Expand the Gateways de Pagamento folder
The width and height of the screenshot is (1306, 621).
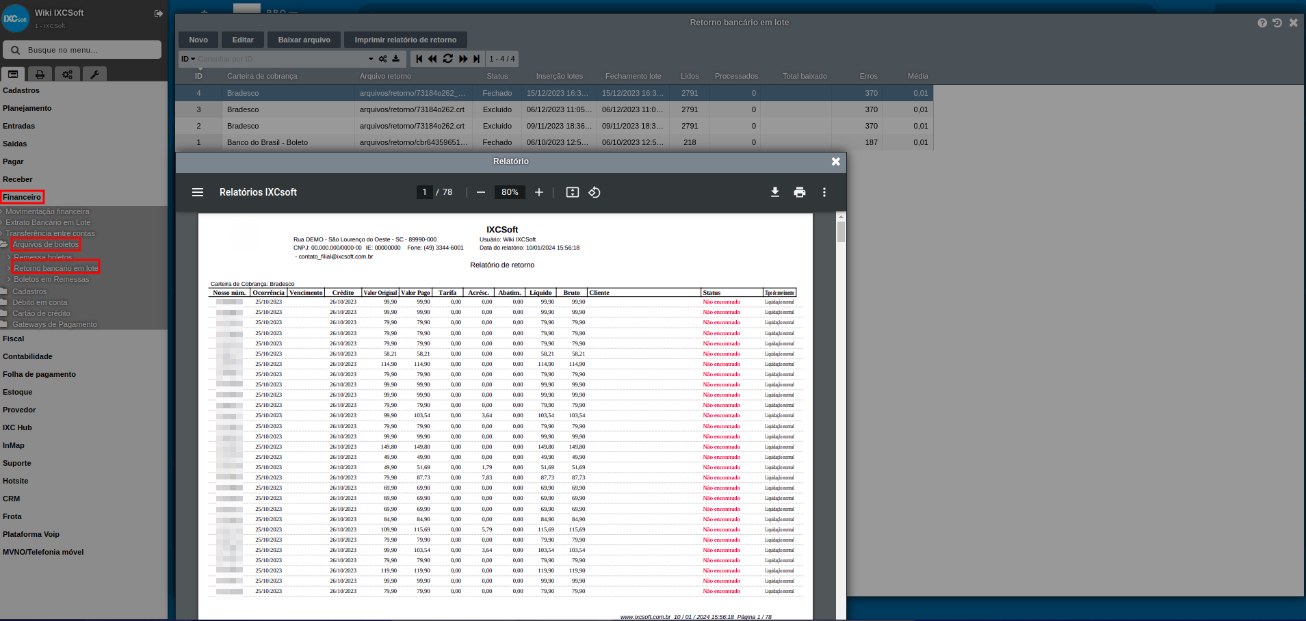click(54, 324)
